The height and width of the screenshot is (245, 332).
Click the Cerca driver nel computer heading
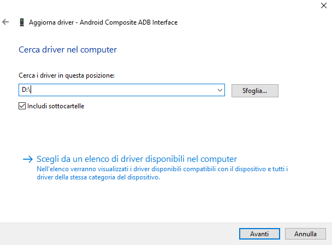(x=68, y=50)
